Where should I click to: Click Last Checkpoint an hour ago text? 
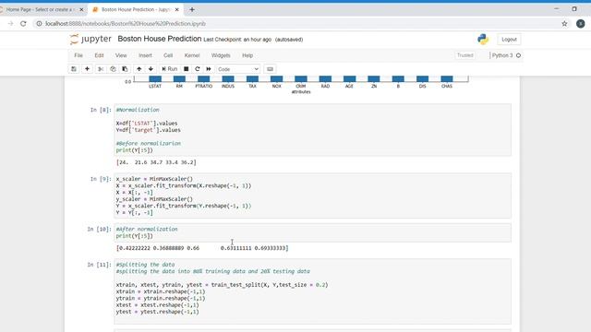(237, 40)
